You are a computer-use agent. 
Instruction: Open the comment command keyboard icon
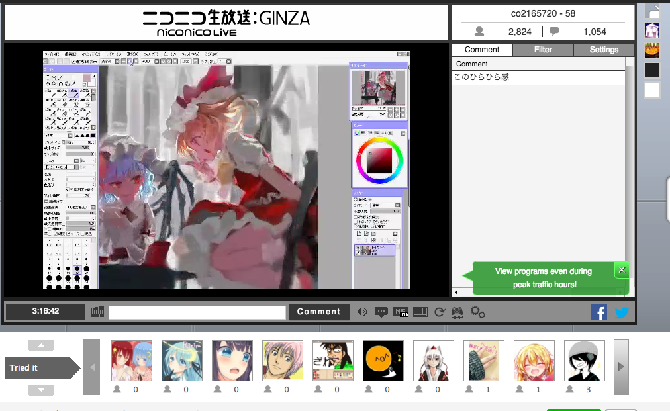tap(97, 312)
